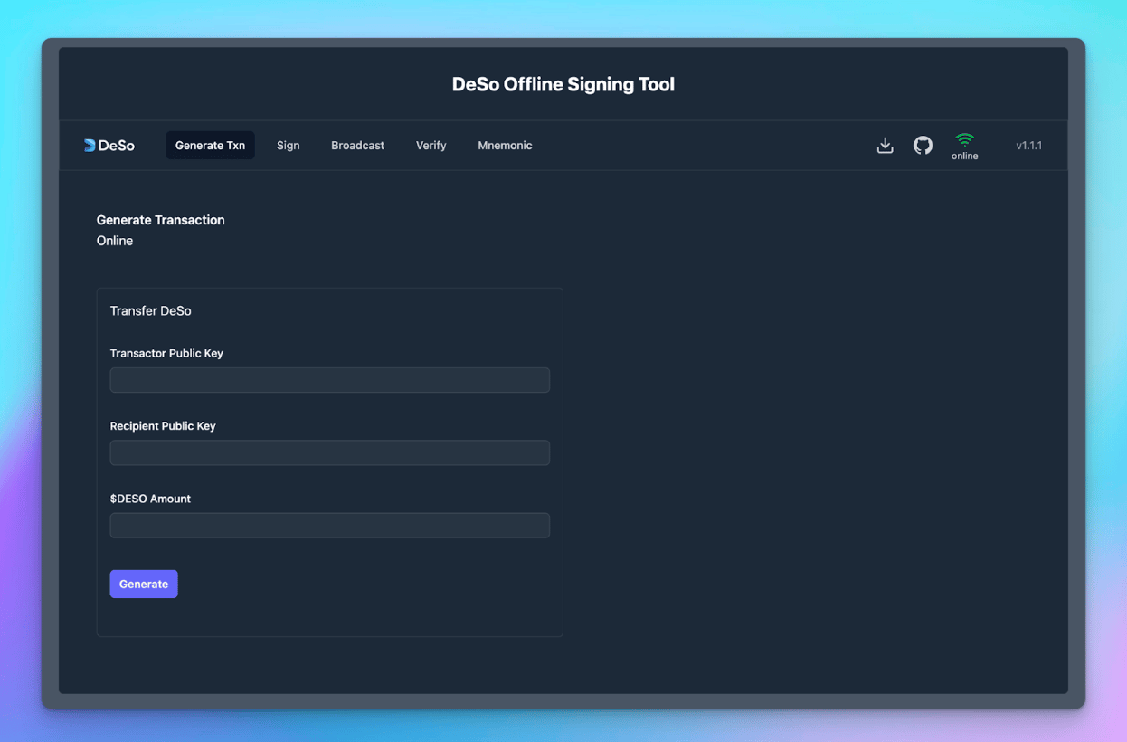Image resolution: width=1127 pixels, height=742 pixels.
Task: Click the DeSo Offline Signing Tool title
Action: point(563,84)
